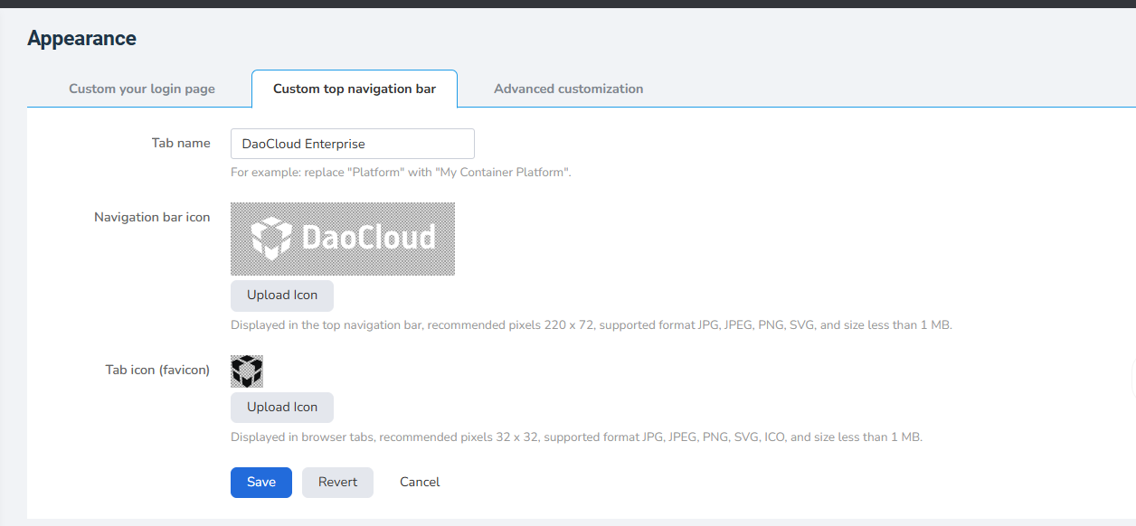Revert the appearance changes
This screenshot has height=526, width=1136.
338,483
